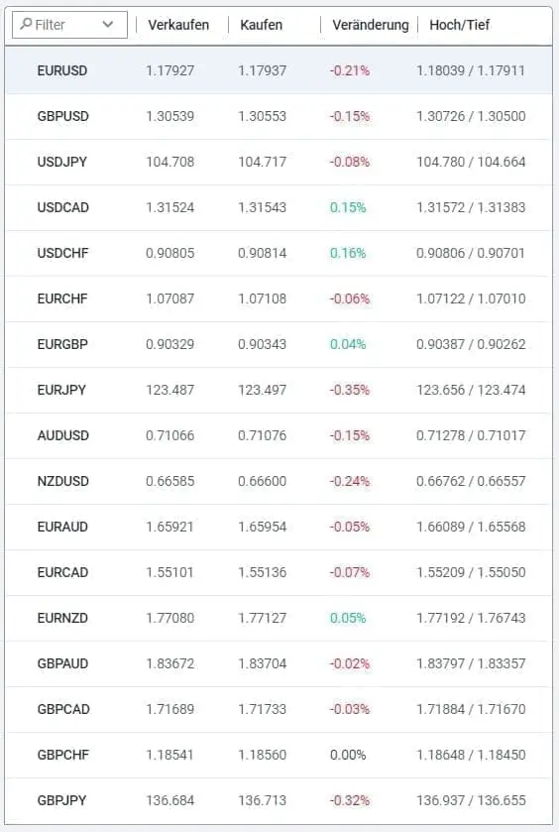Focus the Filter text field

pyautogui.click(x=69, y=25)
